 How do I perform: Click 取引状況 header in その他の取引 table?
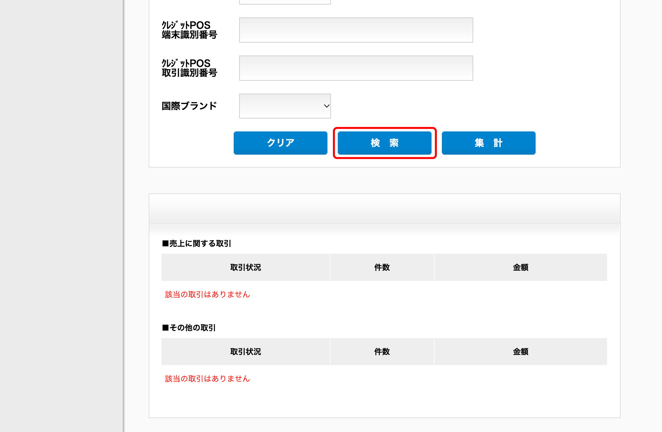click(x=246, y=352)
